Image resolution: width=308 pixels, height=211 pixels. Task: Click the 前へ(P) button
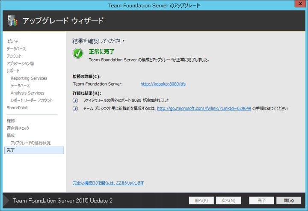point(201,201)
